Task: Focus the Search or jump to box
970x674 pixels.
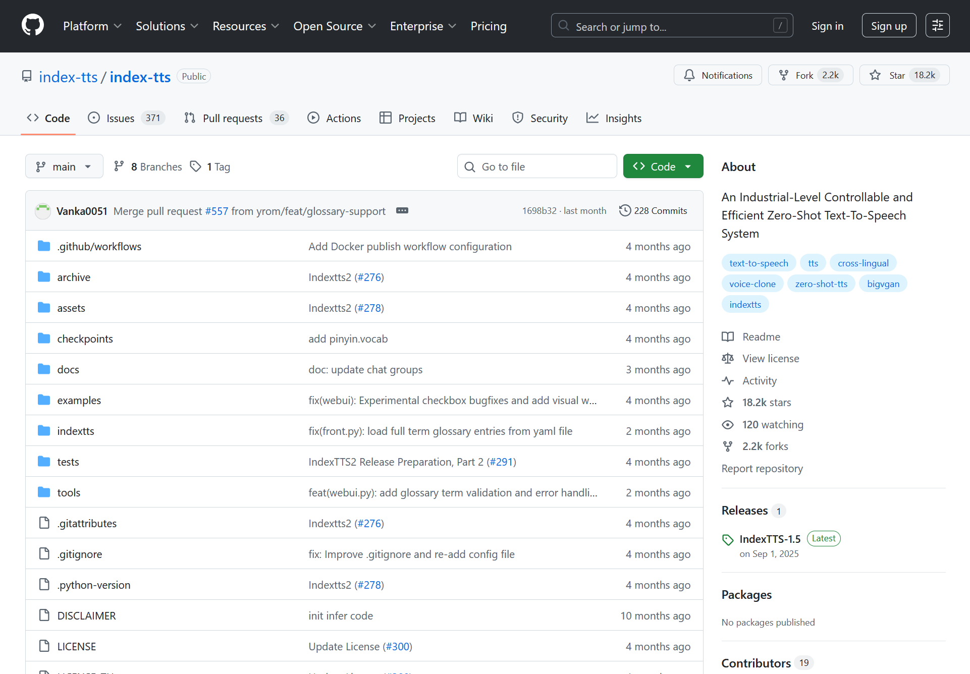Action: click(x=671, y=26)
